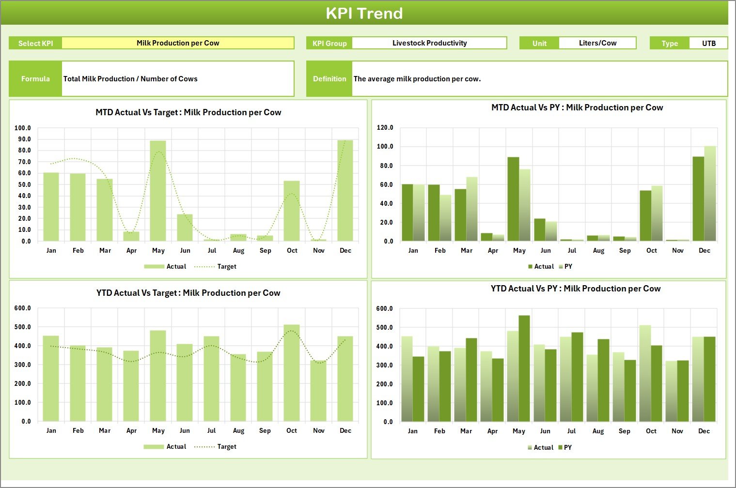Viewport: 736px width, 488px height.
Task: Click Actual legend entry in YTD Actual Vs PY chart
Action: pyautogui.click(x=543, y=448)
